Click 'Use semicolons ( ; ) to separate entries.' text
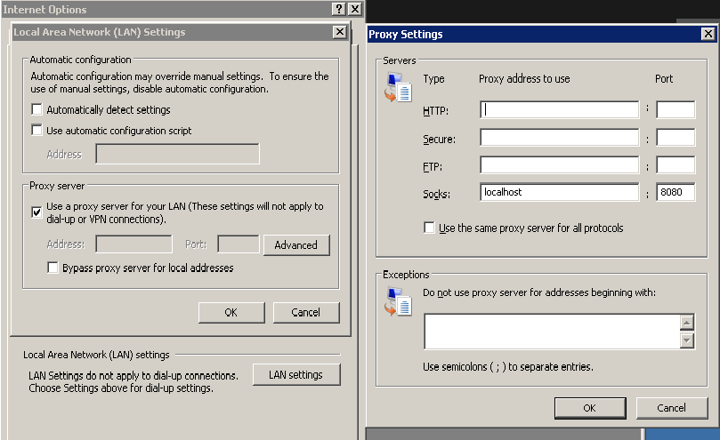The width and height of the screenshot is (720, 440). [508, 366]
